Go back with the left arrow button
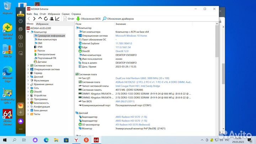 click(x=29, y=19)
